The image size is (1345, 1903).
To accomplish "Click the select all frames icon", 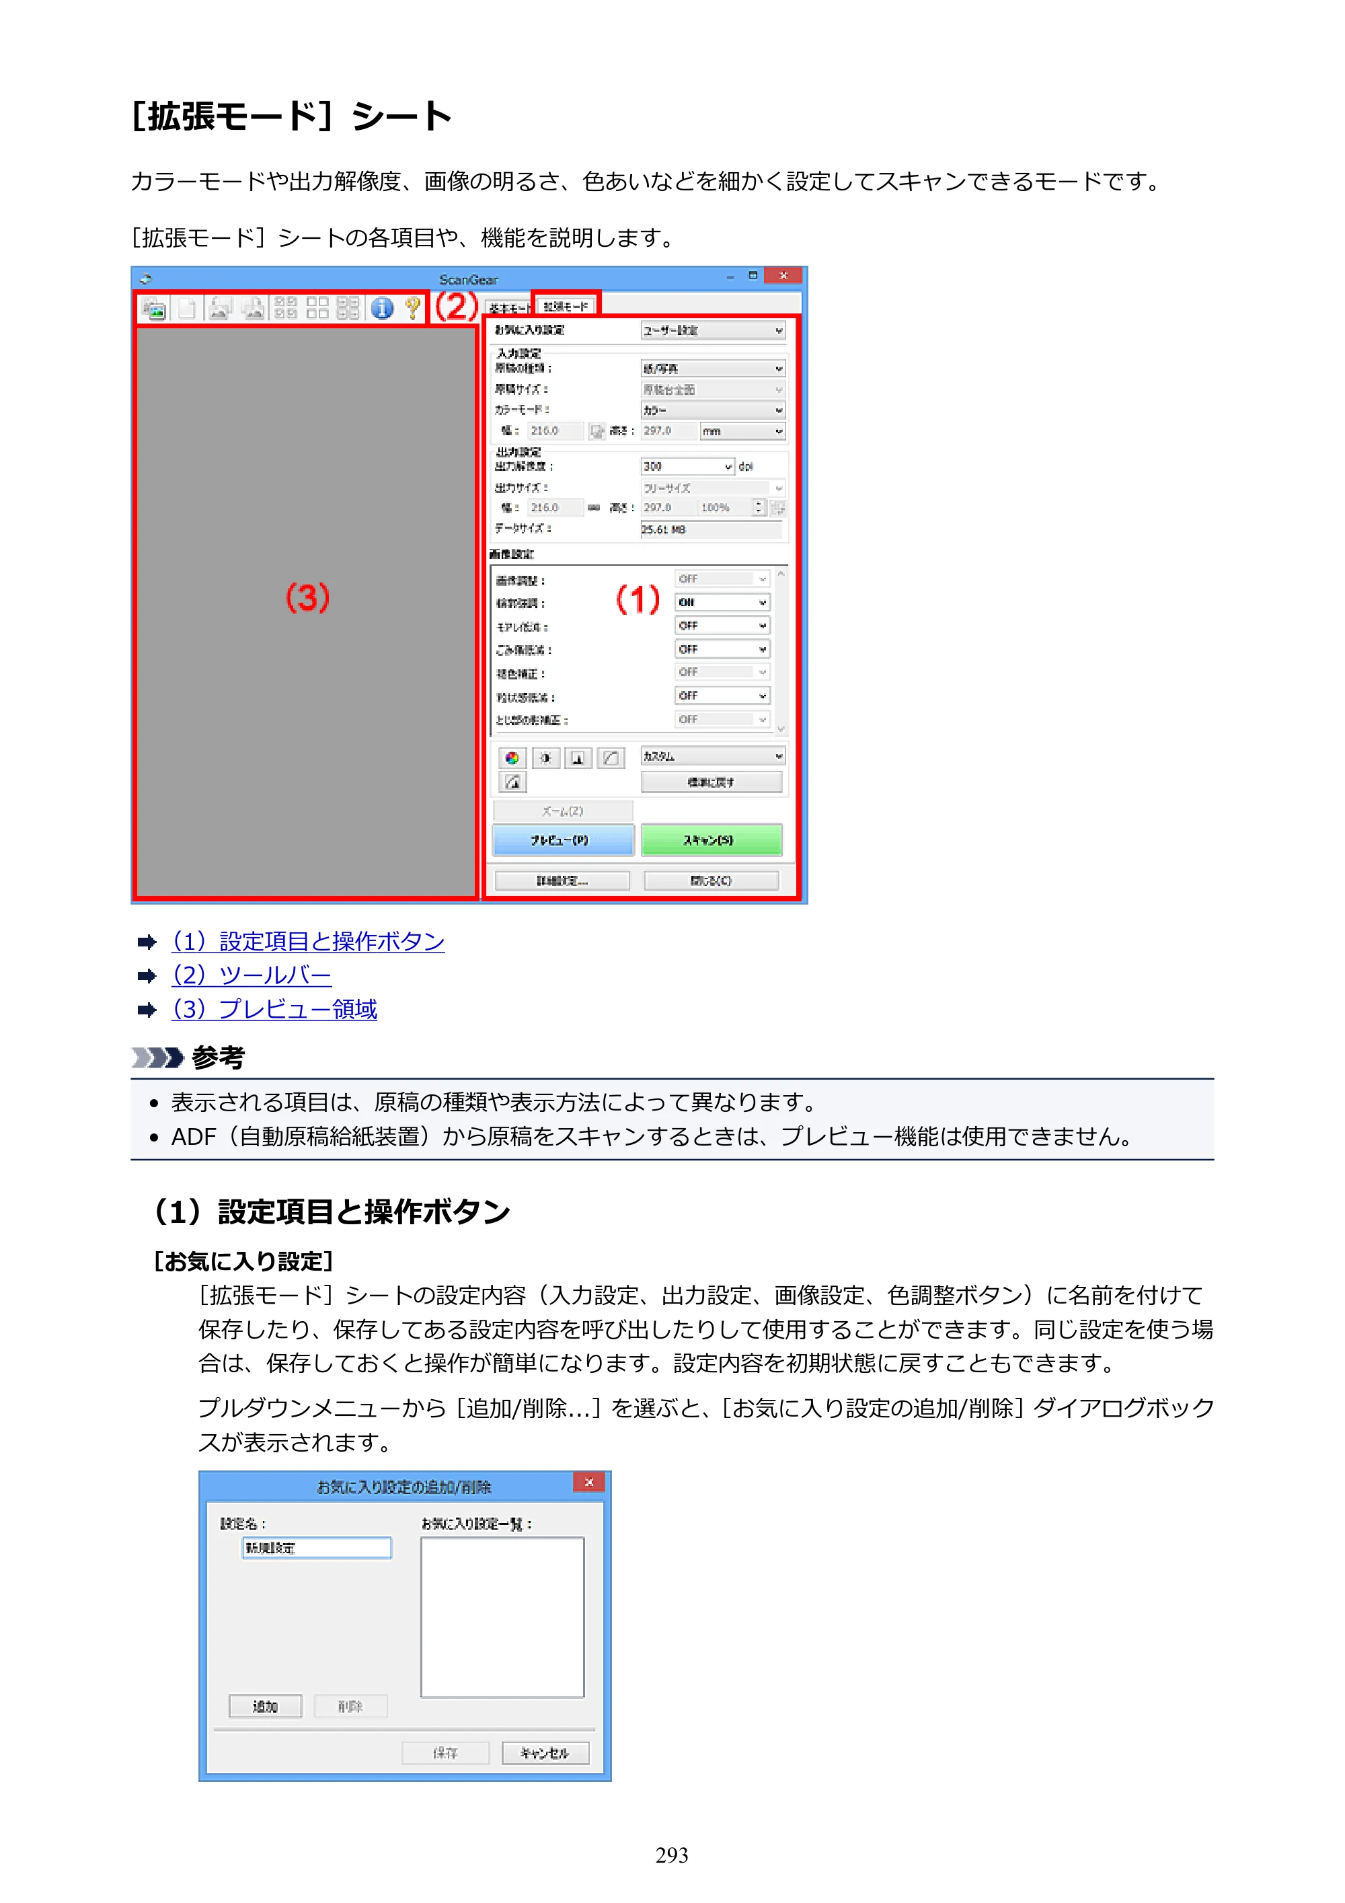I will pos(348,308).
